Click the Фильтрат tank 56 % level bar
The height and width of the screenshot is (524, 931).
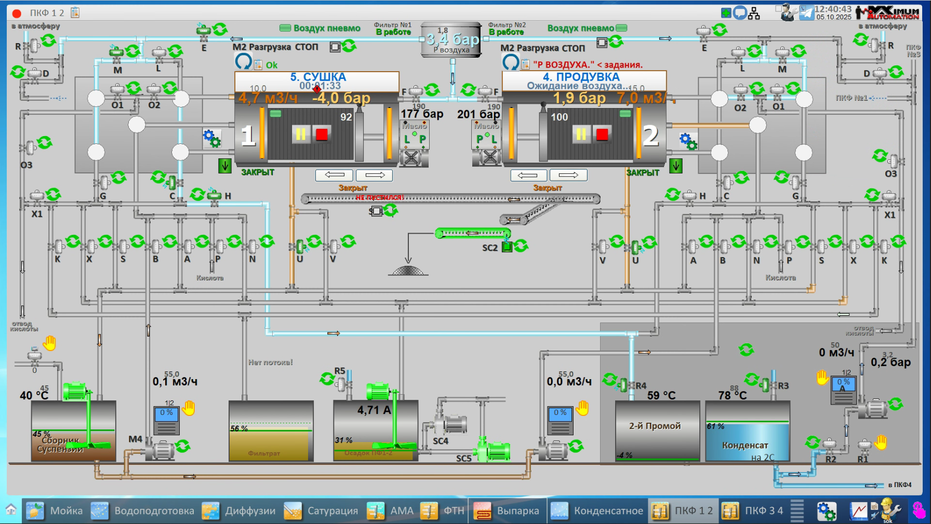tap(271, 430)
